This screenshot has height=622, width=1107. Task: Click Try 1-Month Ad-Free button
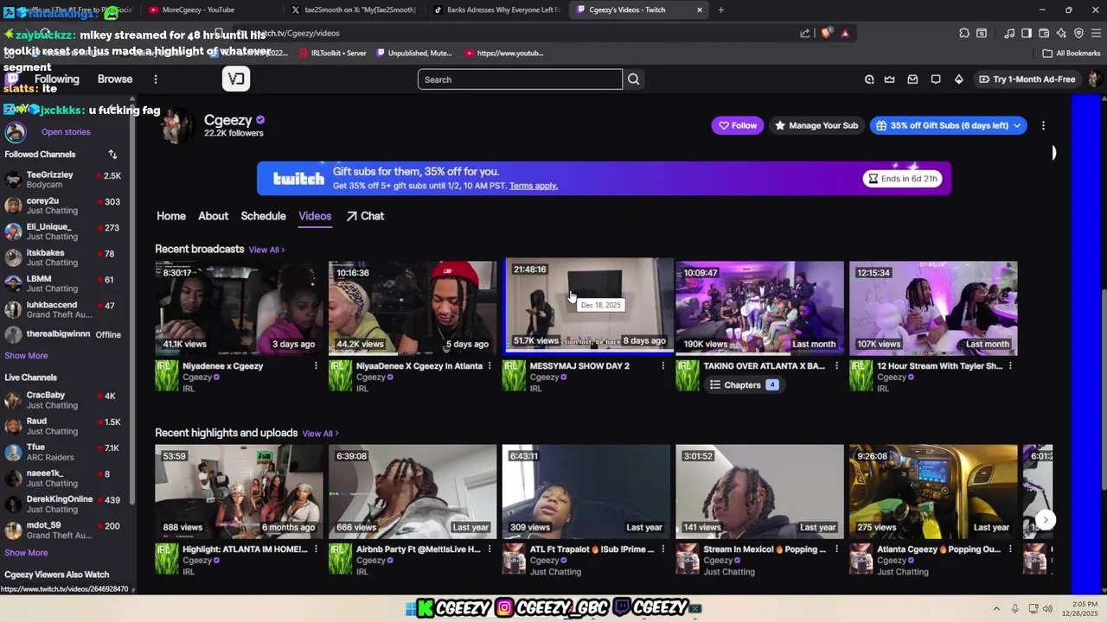tap(1027, 79)
